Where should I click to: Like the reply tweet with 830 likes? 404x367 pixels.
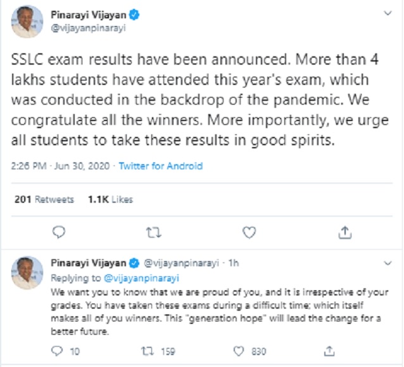[x=239, y=349]
